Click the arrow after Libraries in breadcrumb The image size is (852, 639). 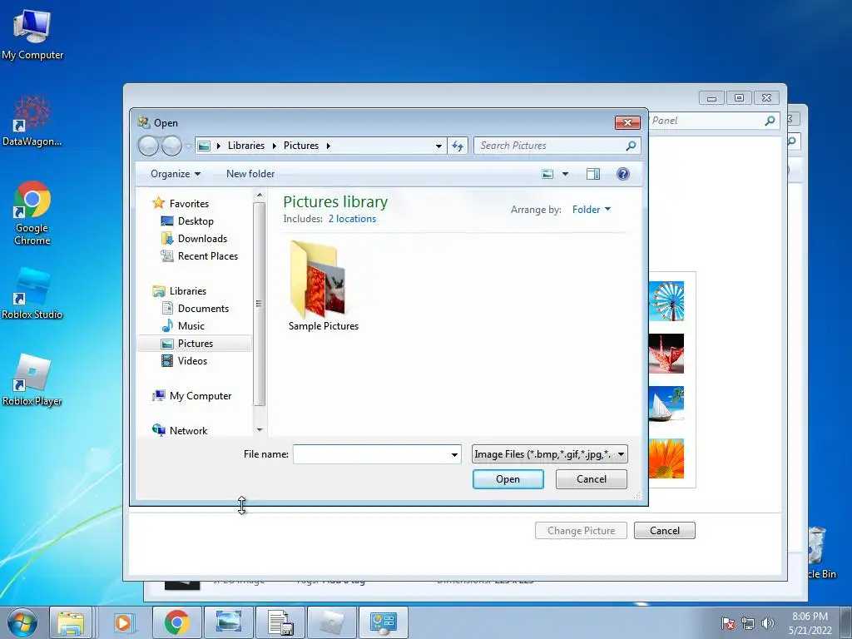point(274,146)
